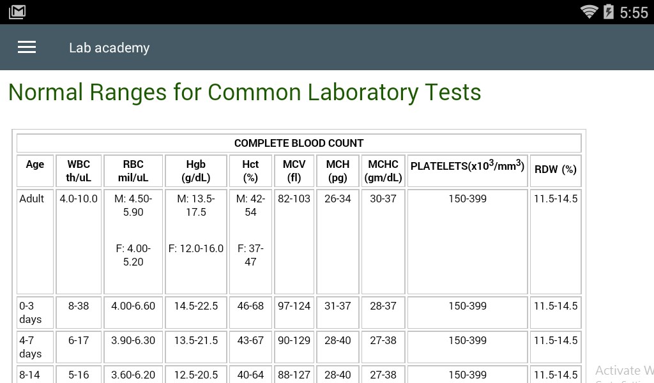Image resolution: width=654 pixels, height=383 pixels.
Task: Click the MCHC (gm/dL) column header
Action: tap(383, 171)
